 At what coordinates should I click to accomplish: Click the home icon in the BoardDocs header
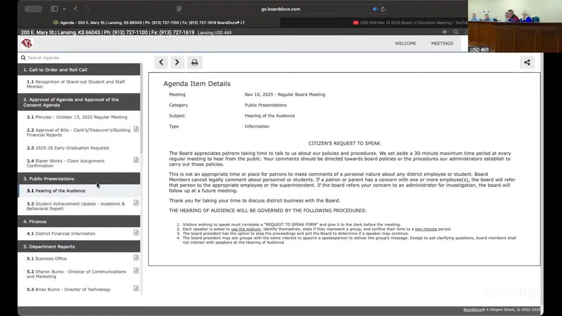(444, 32)
